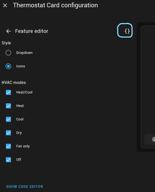155x192 pixels.
Task: Disable the Dry mode checkbox
Action: (8, 133)
